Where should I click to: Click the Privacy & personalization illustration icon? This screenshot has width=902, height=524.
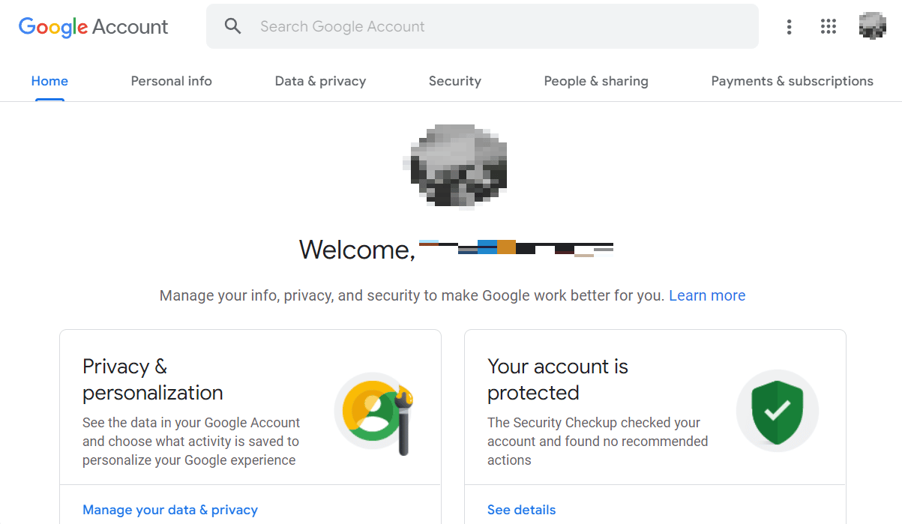click(375, 415)
